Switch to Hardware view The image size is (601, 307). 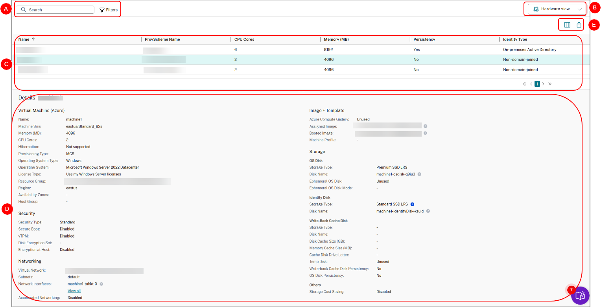555,9
